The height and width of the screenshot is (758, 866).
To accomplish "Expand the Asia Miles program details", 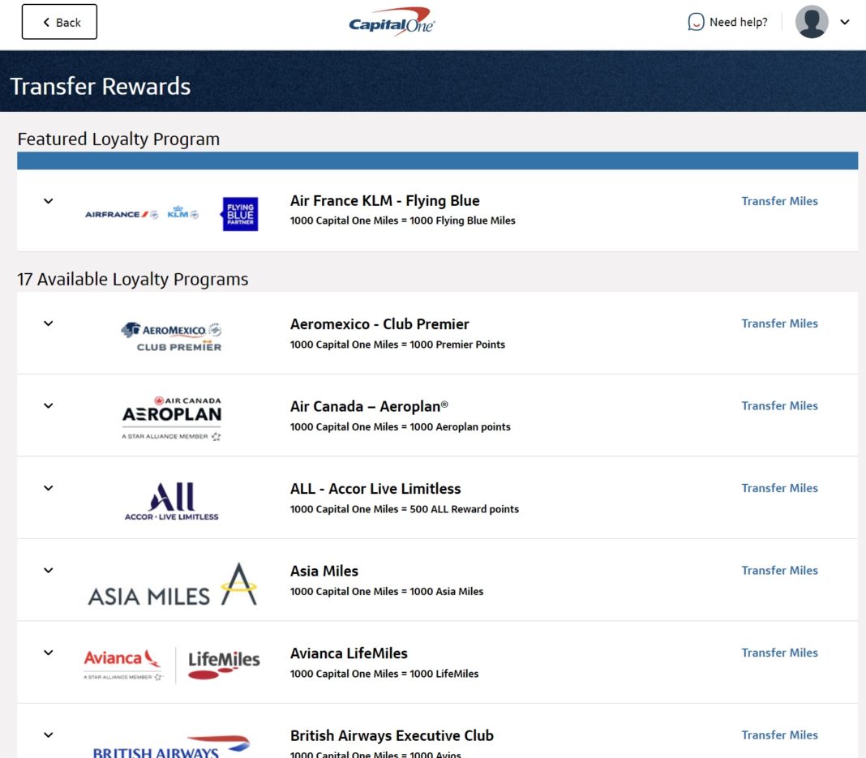I will pos(47,570).
